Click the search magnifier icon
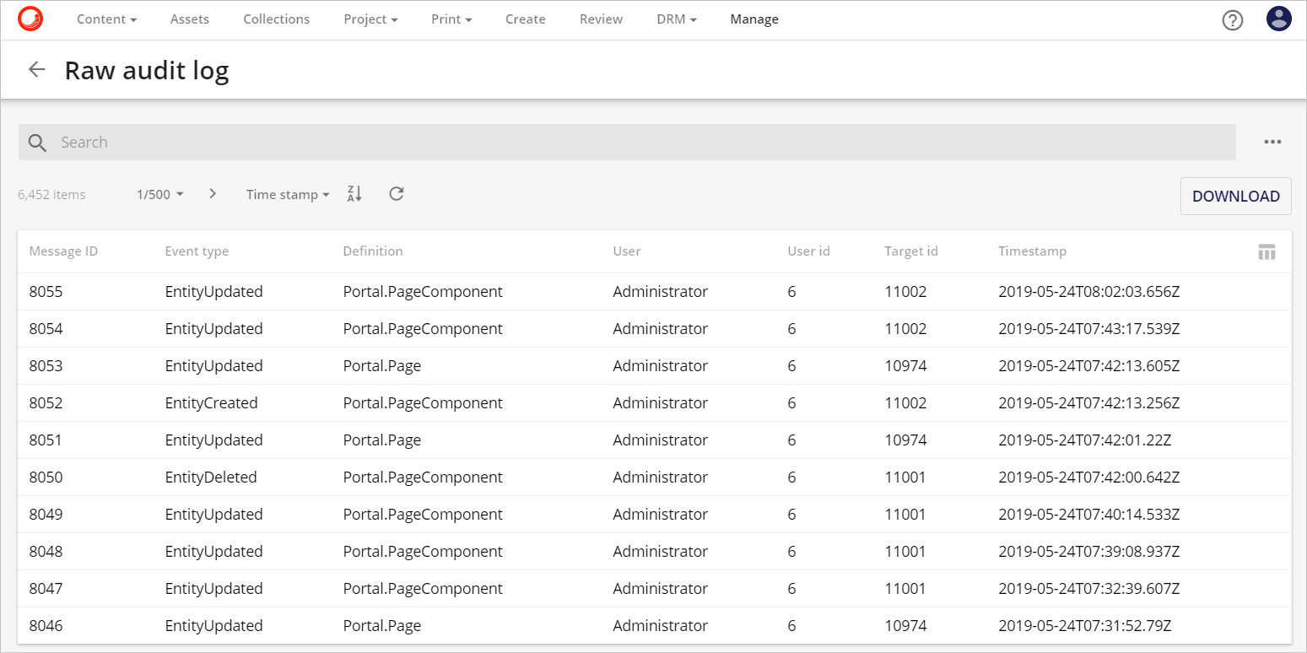This screenshot has height=653, width=1307. point(37,142)
